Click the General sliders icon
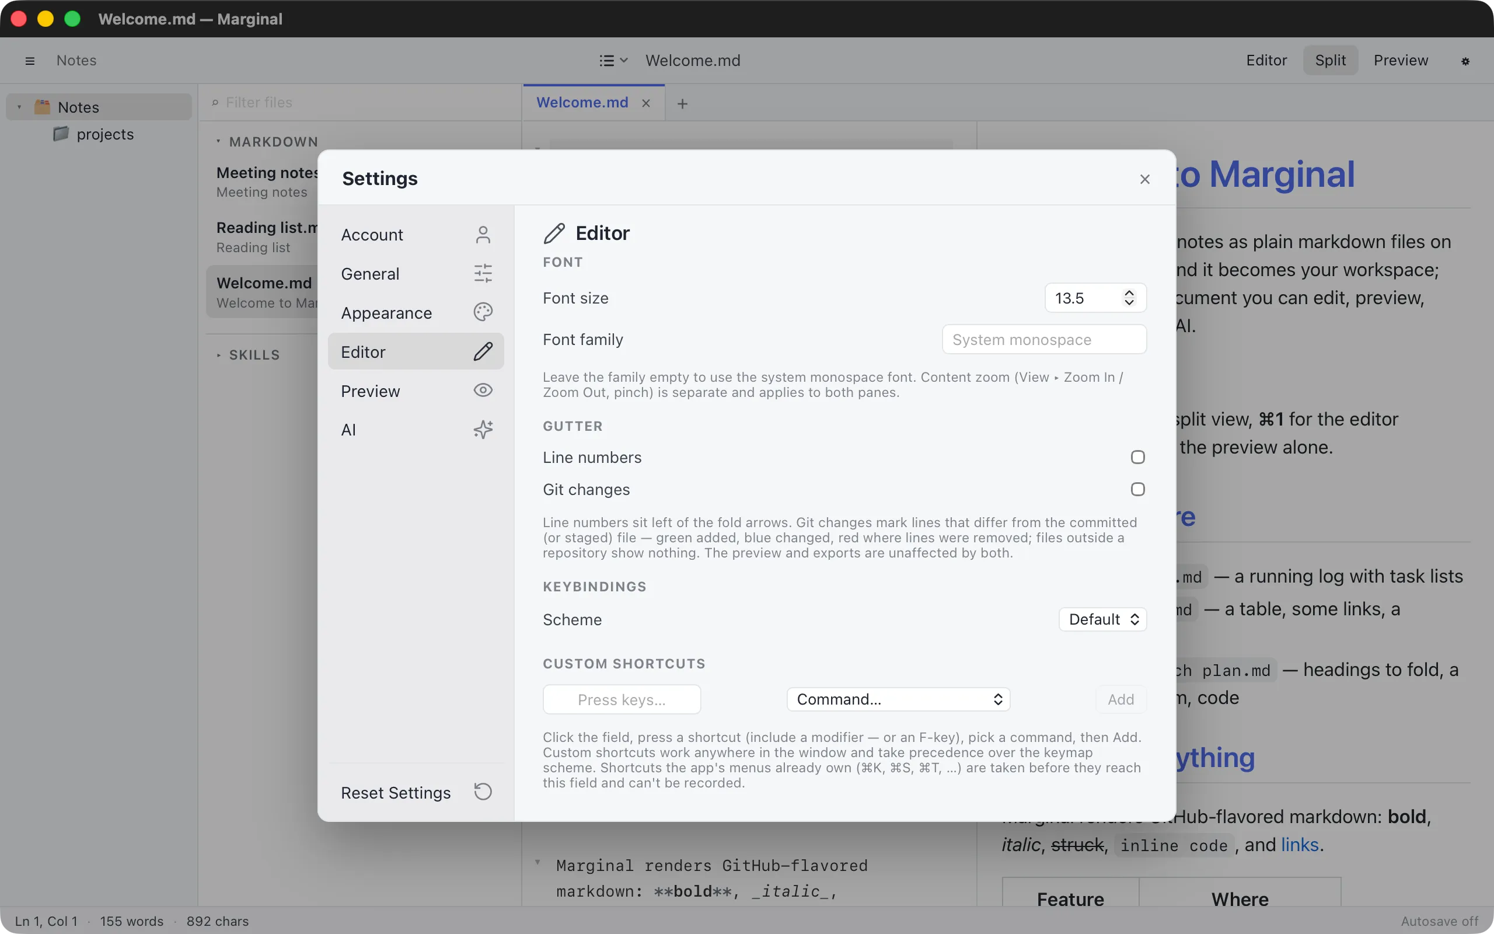Viewport: 1494px width, 934px height. pos(483,273)
